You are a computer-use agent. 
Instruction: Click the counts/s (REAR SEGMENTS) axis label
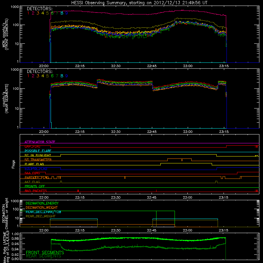pyautogui.click(x=5, y=99)
